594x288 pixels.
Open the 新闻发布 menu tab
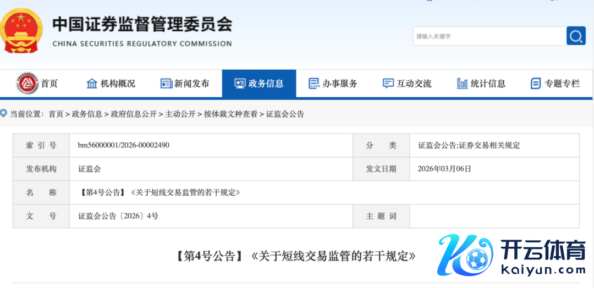coord(191,84)
